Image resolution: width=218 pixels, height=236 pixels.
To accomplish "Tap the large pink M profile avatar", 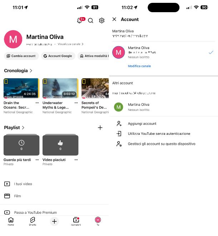I will point(13,39).
